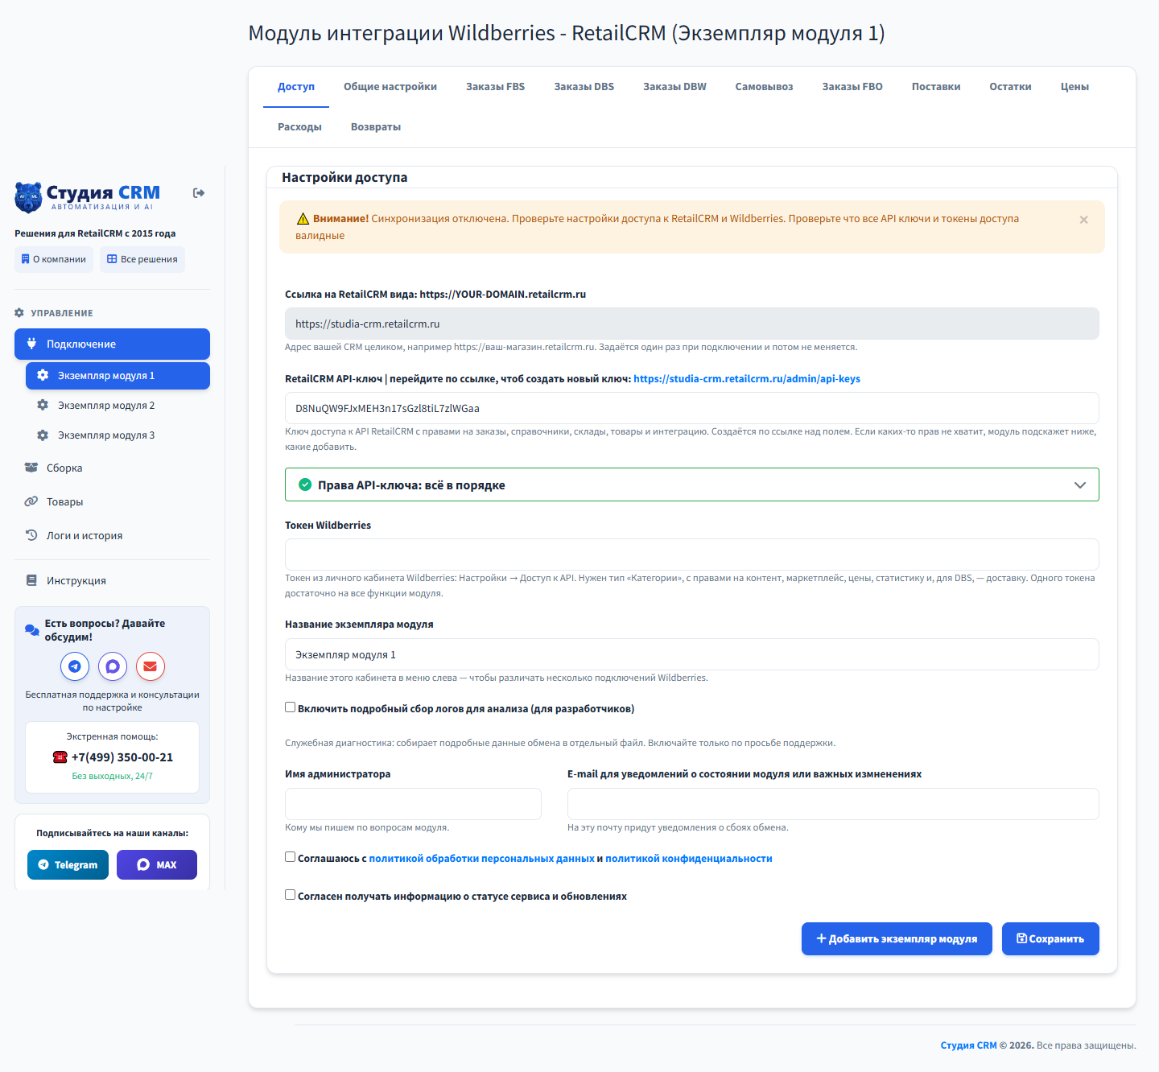Image resolution: width=1159 pixels, height=1072 pixels.
Task: Click the gear icon of Экземпляр модуля 3
Action: point(43,435)
